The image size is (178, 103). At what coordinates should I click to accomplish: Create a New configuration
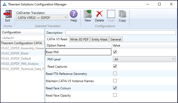click(88, 14)
